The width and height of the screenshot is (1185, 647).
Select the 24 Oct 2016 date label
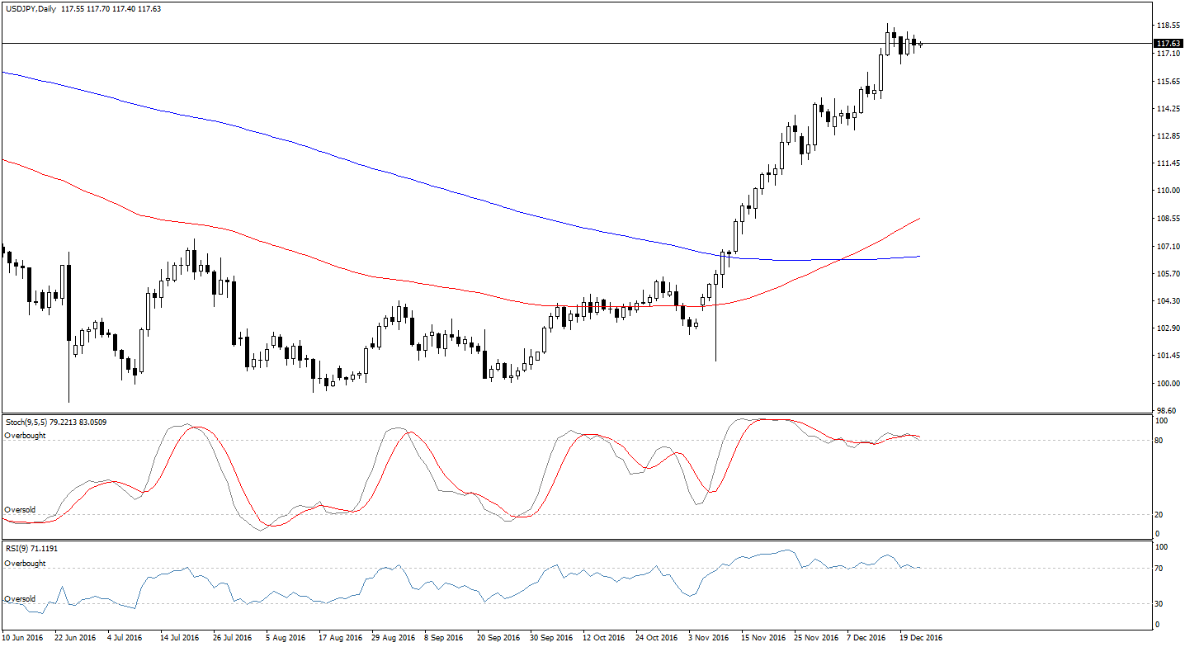(x=656, y=637)
